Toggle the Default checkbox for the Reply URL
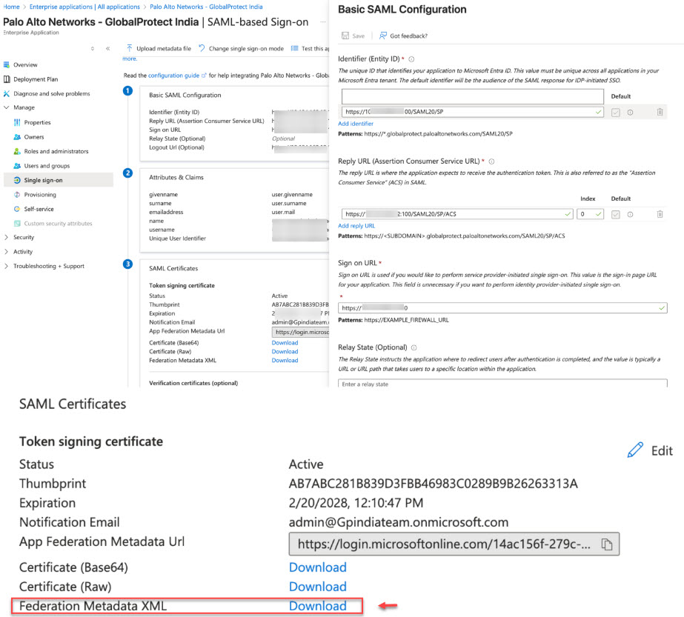 coord(616,214)
